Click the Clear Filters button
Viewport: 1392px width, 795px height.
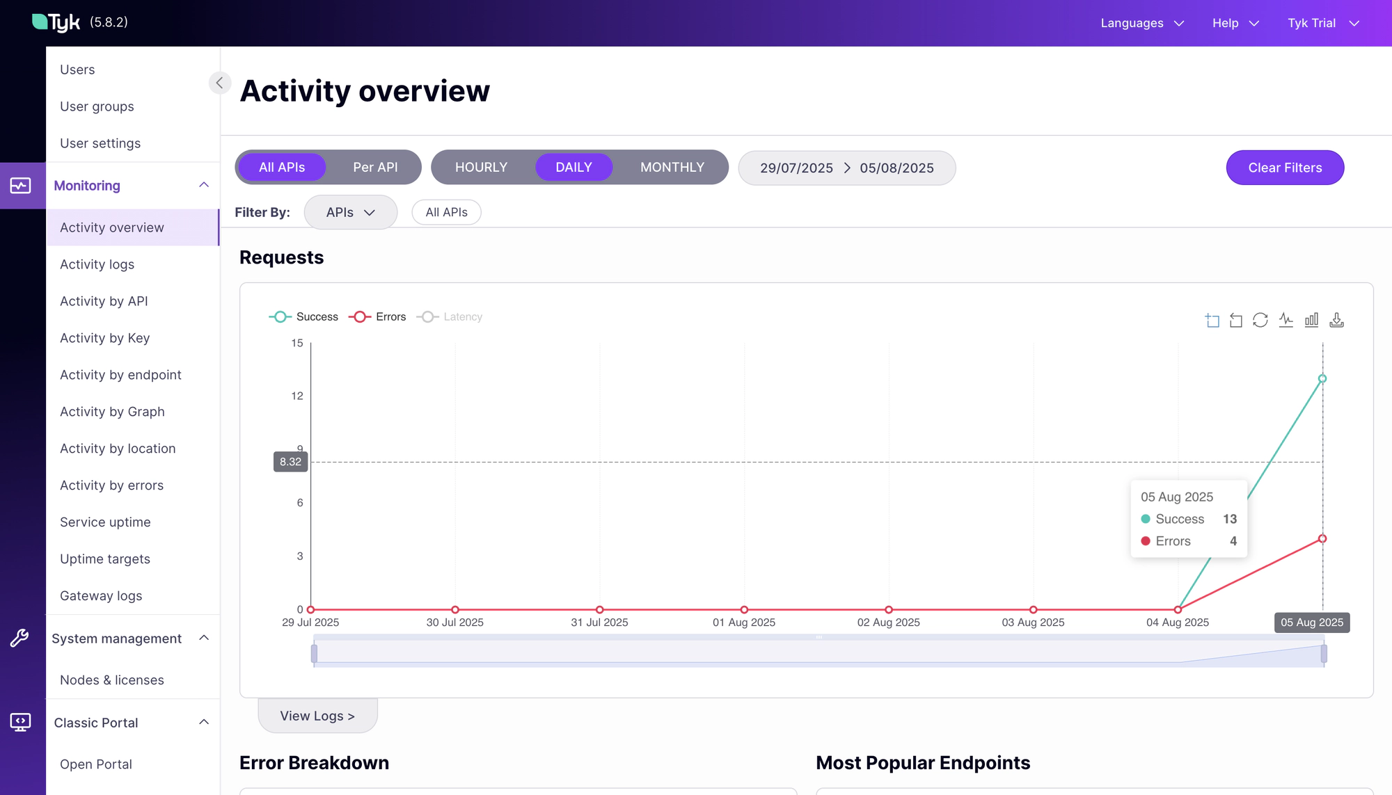point(1284,168)
